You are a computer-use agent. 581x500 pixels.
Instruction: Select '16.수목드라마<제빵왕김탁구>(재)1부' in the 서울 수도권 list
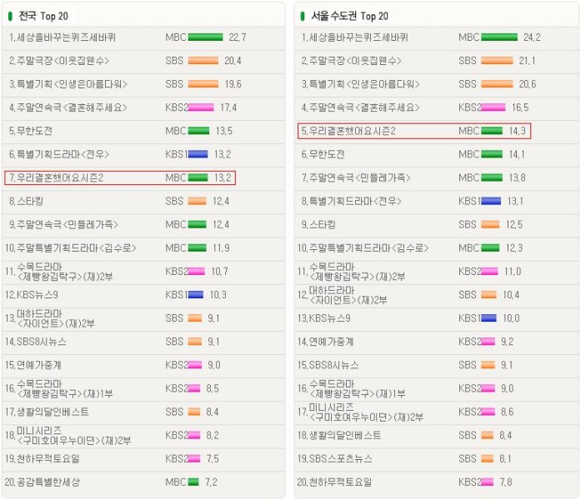click(351, 388)
